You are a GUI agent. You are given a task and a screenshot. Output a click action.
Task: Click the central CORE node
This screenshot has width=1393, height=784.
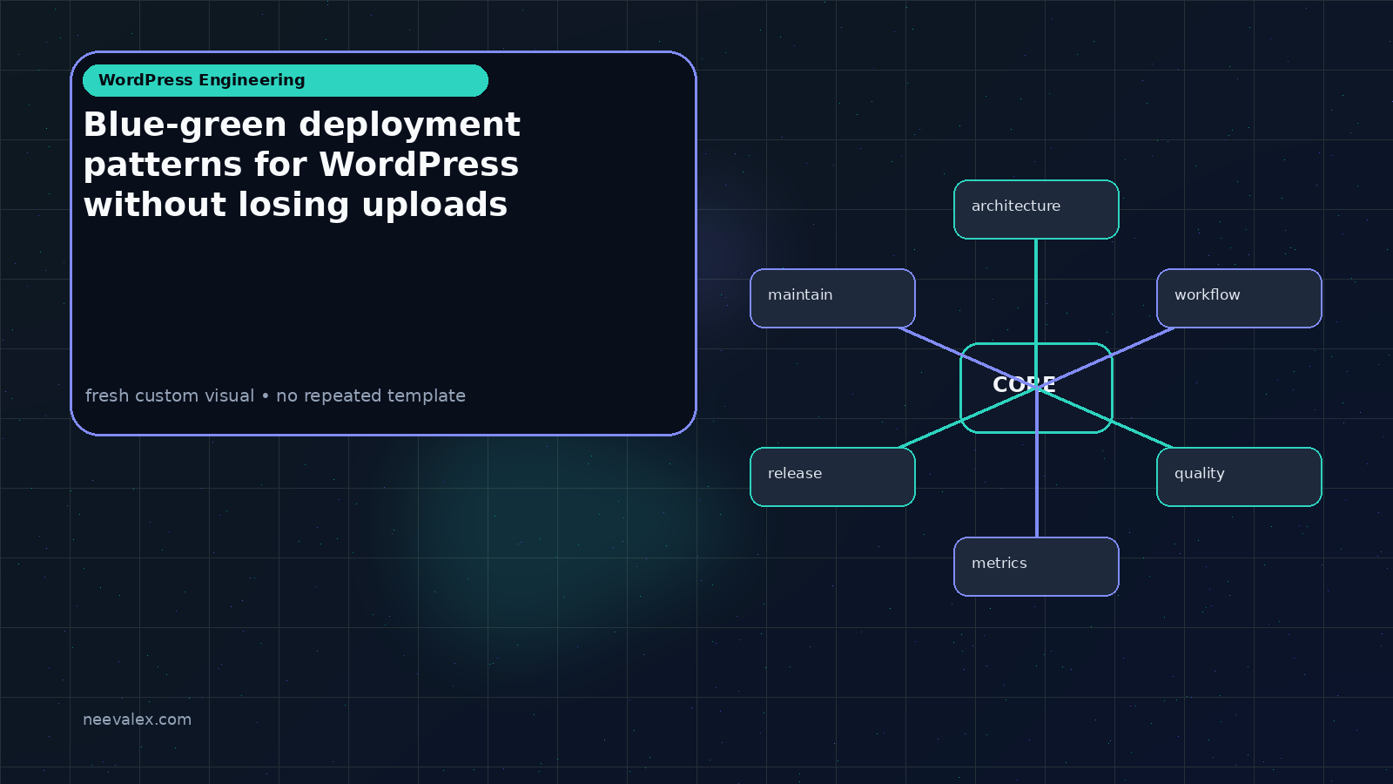pos(1036,388)
